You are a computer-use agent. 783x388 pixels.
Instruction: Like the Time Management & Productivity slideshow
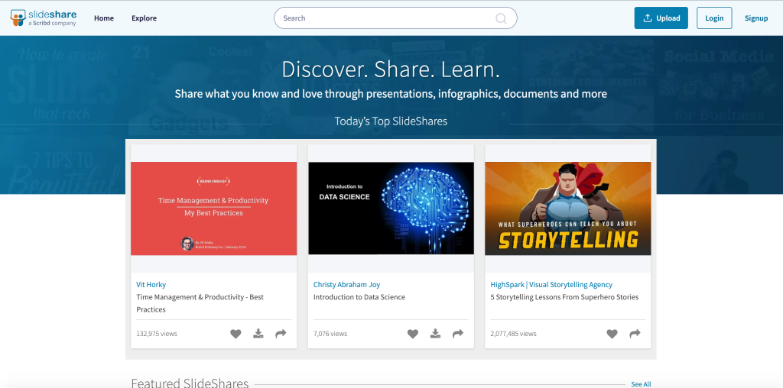[236, 334]
